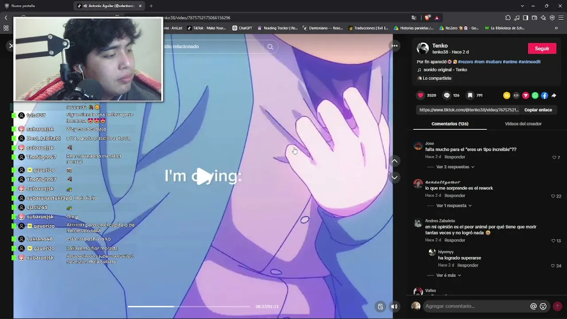Open Tenko's profile picture
Image resolution: width=567 pixels, height=319 pixels.
(423, 48)
